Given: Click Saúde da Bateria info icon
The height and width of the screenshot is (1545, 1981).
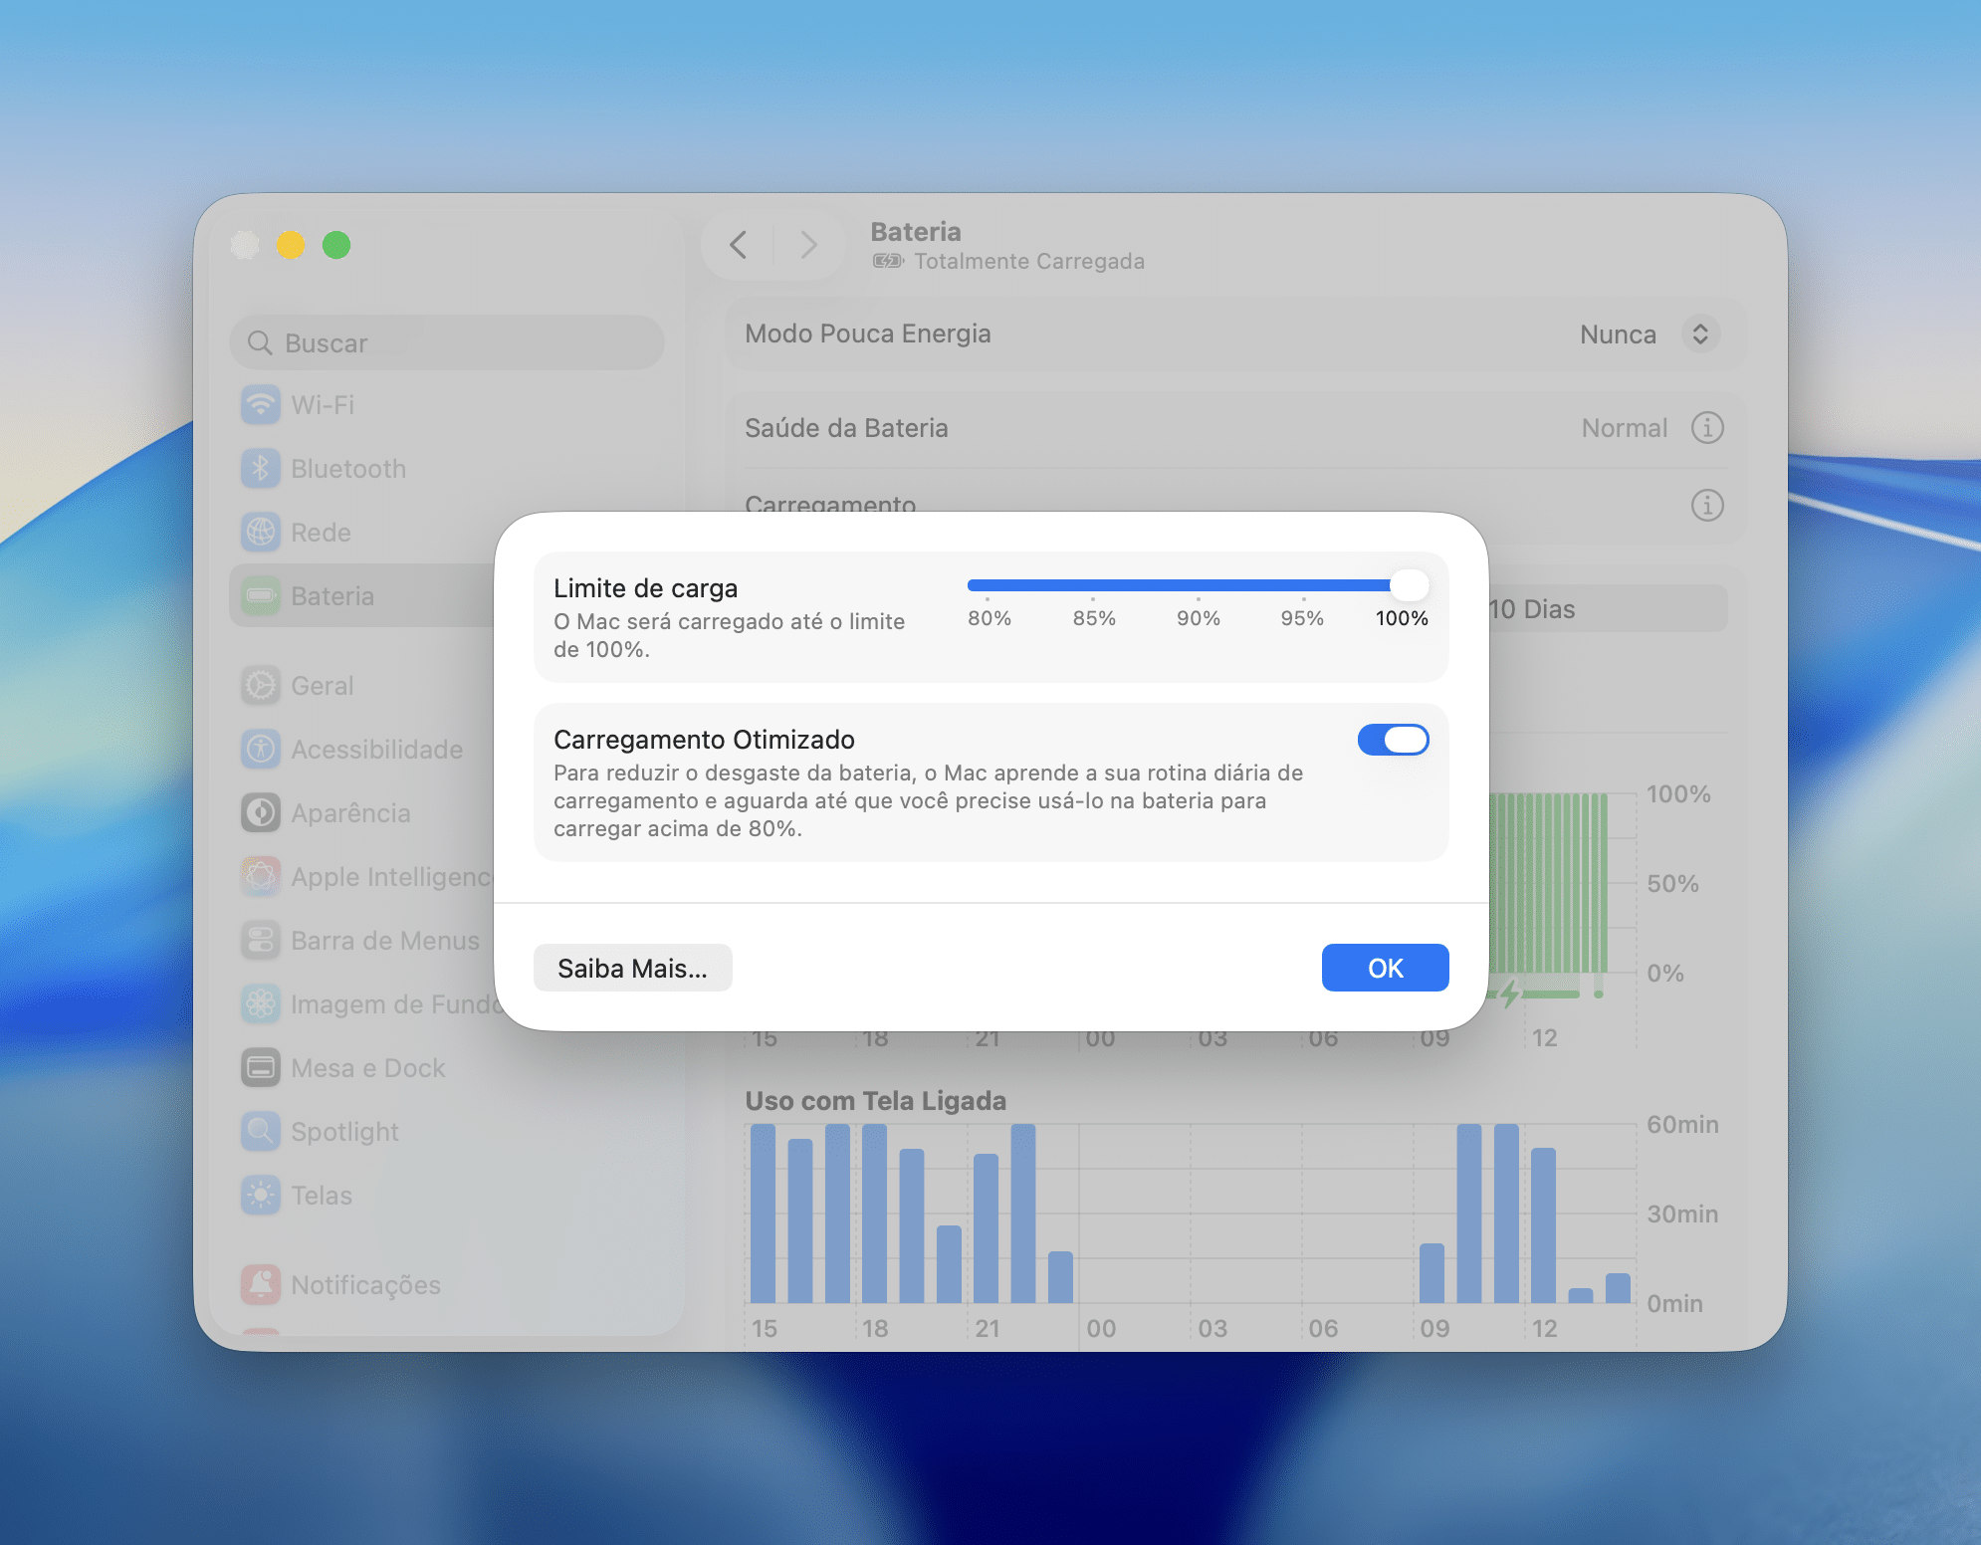Looking at the screenshot, I should point(1707,428).
